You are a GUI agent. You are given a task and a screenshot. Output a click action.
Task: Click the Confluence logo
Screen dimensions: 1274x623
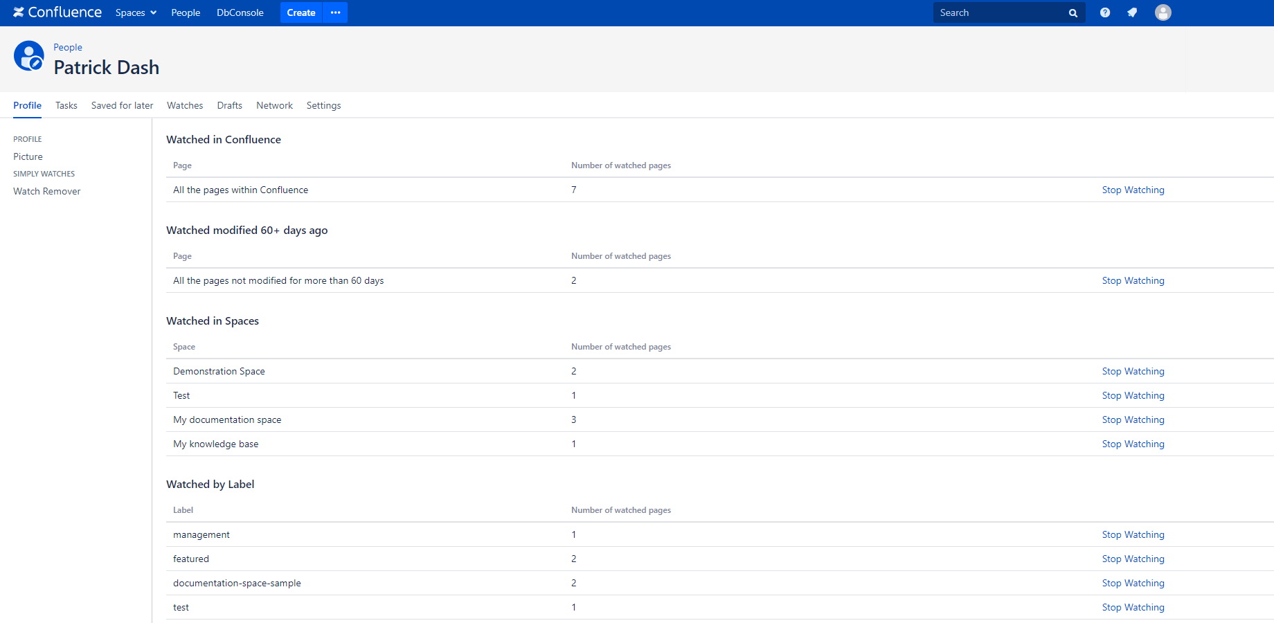[x=57, y=12]
